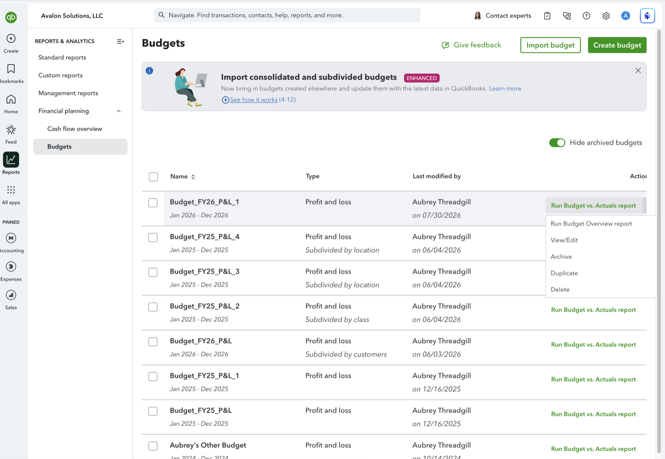
Task: Collapse the Reports & Analytics side panel
Action: coord(120,41)
